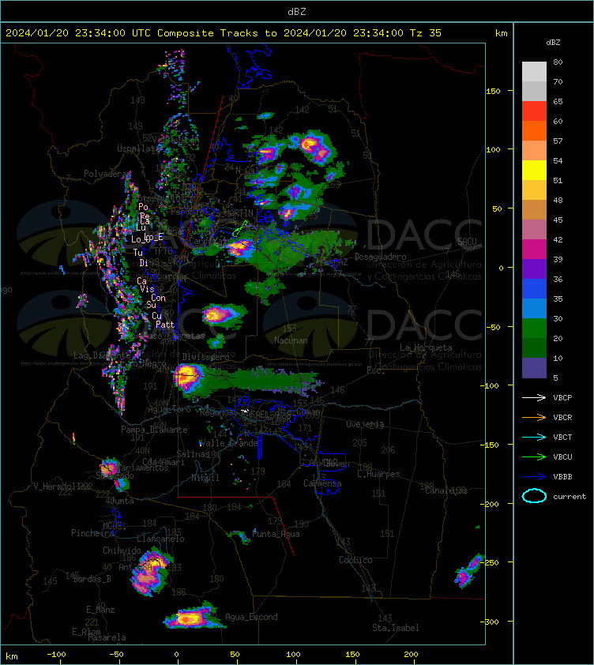Click the intense storm cell beside Divisadero
This screenshot has width=594, height=665.
[189, 378]
